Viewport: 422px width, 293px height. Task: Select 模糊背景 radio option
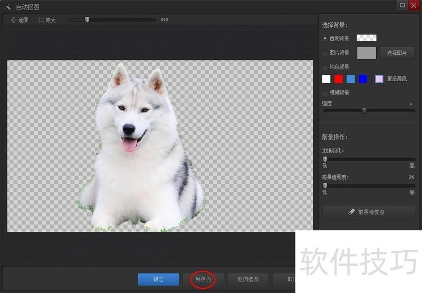click(x=325, y=93)
